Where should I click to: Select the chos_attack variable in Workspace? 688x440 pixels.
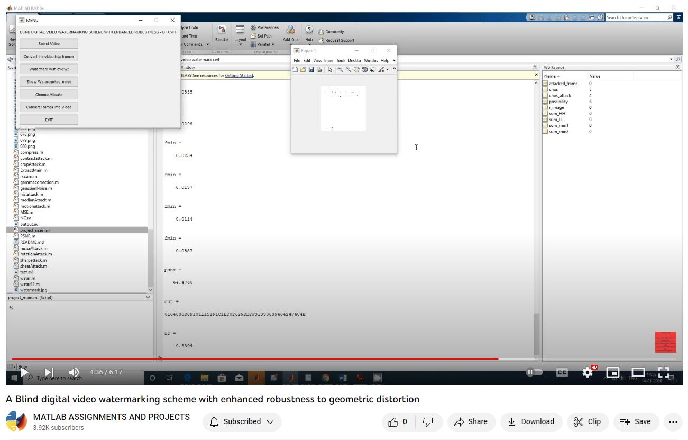[560, 95]
